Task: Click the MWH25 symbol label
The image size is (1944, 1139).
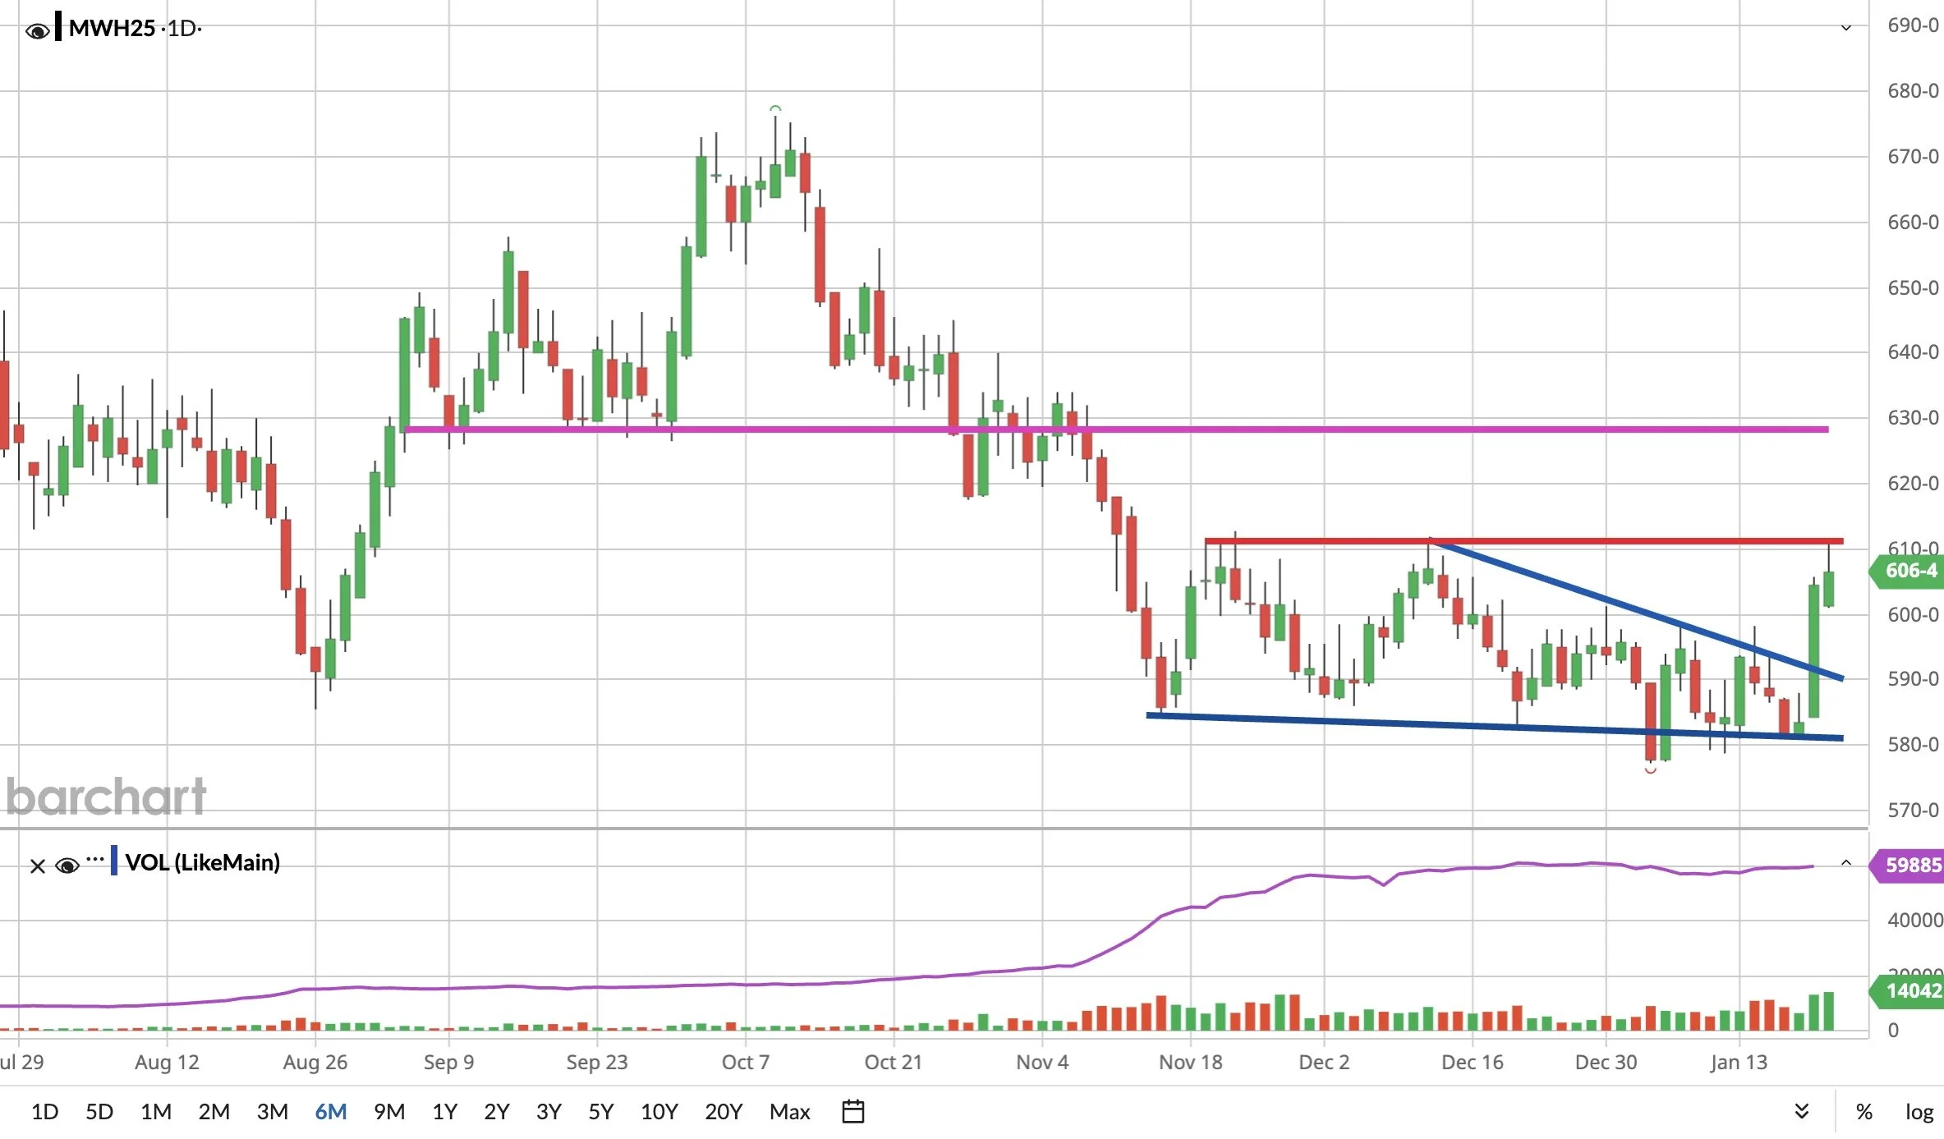Action: [112, 28]
